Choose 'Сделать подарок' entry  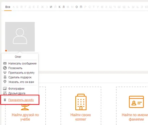20,77
